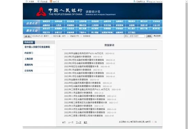Open 2022年三季度末金融业机构总资产413.46万亿元 article
Screen dimensions: 188x129
[x=87, y=89]
